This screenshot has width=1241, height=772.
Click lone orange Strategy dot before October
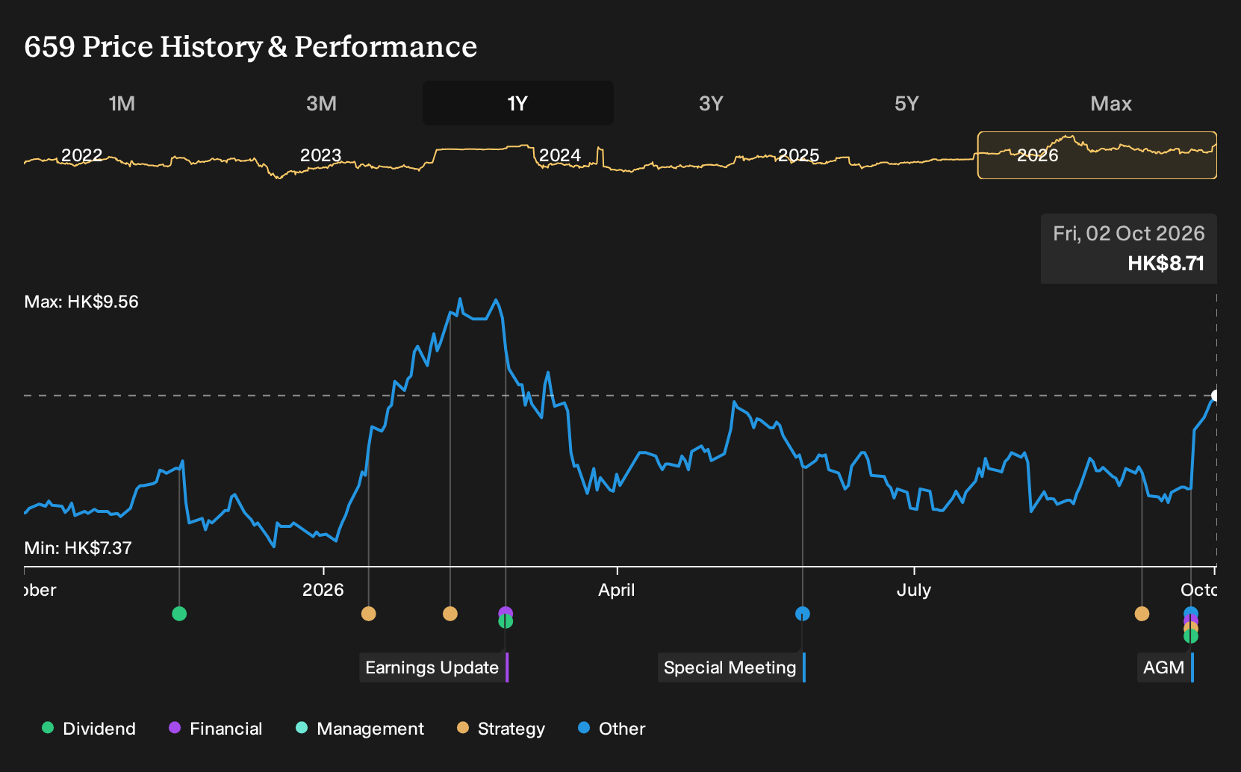[1142, 614]
